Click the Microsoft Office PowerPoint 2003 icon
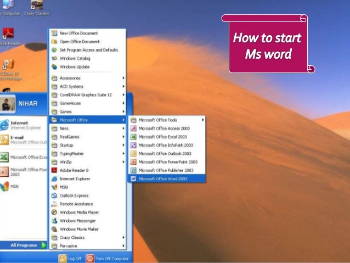350x263 pixels. pos(133,162)
